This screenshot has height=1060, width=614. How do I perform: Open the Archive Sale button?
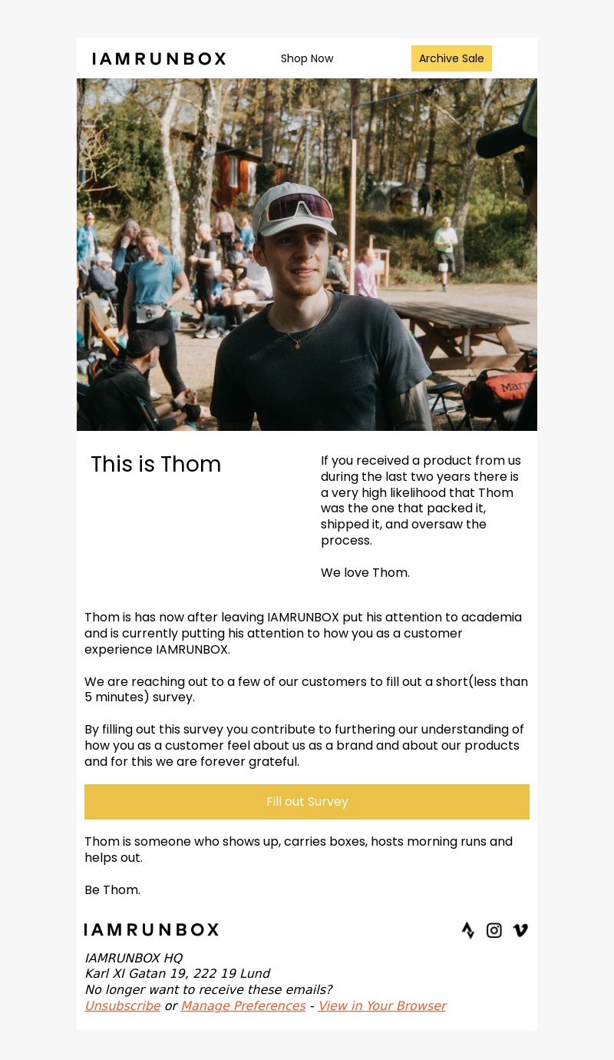coord(451,58)
